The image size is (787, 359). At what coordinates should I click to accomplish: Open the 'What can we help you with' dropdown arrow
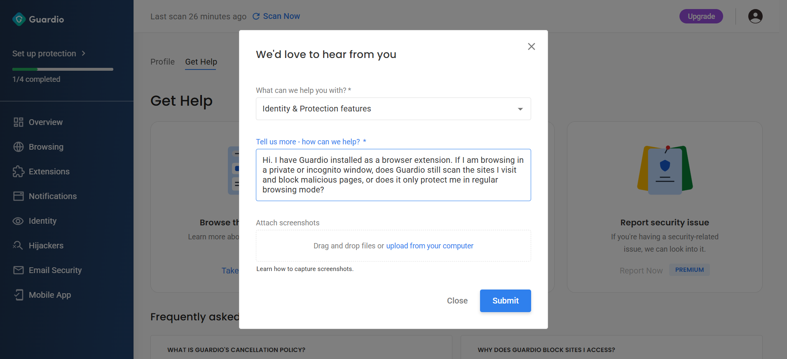(x=520, y=109)
